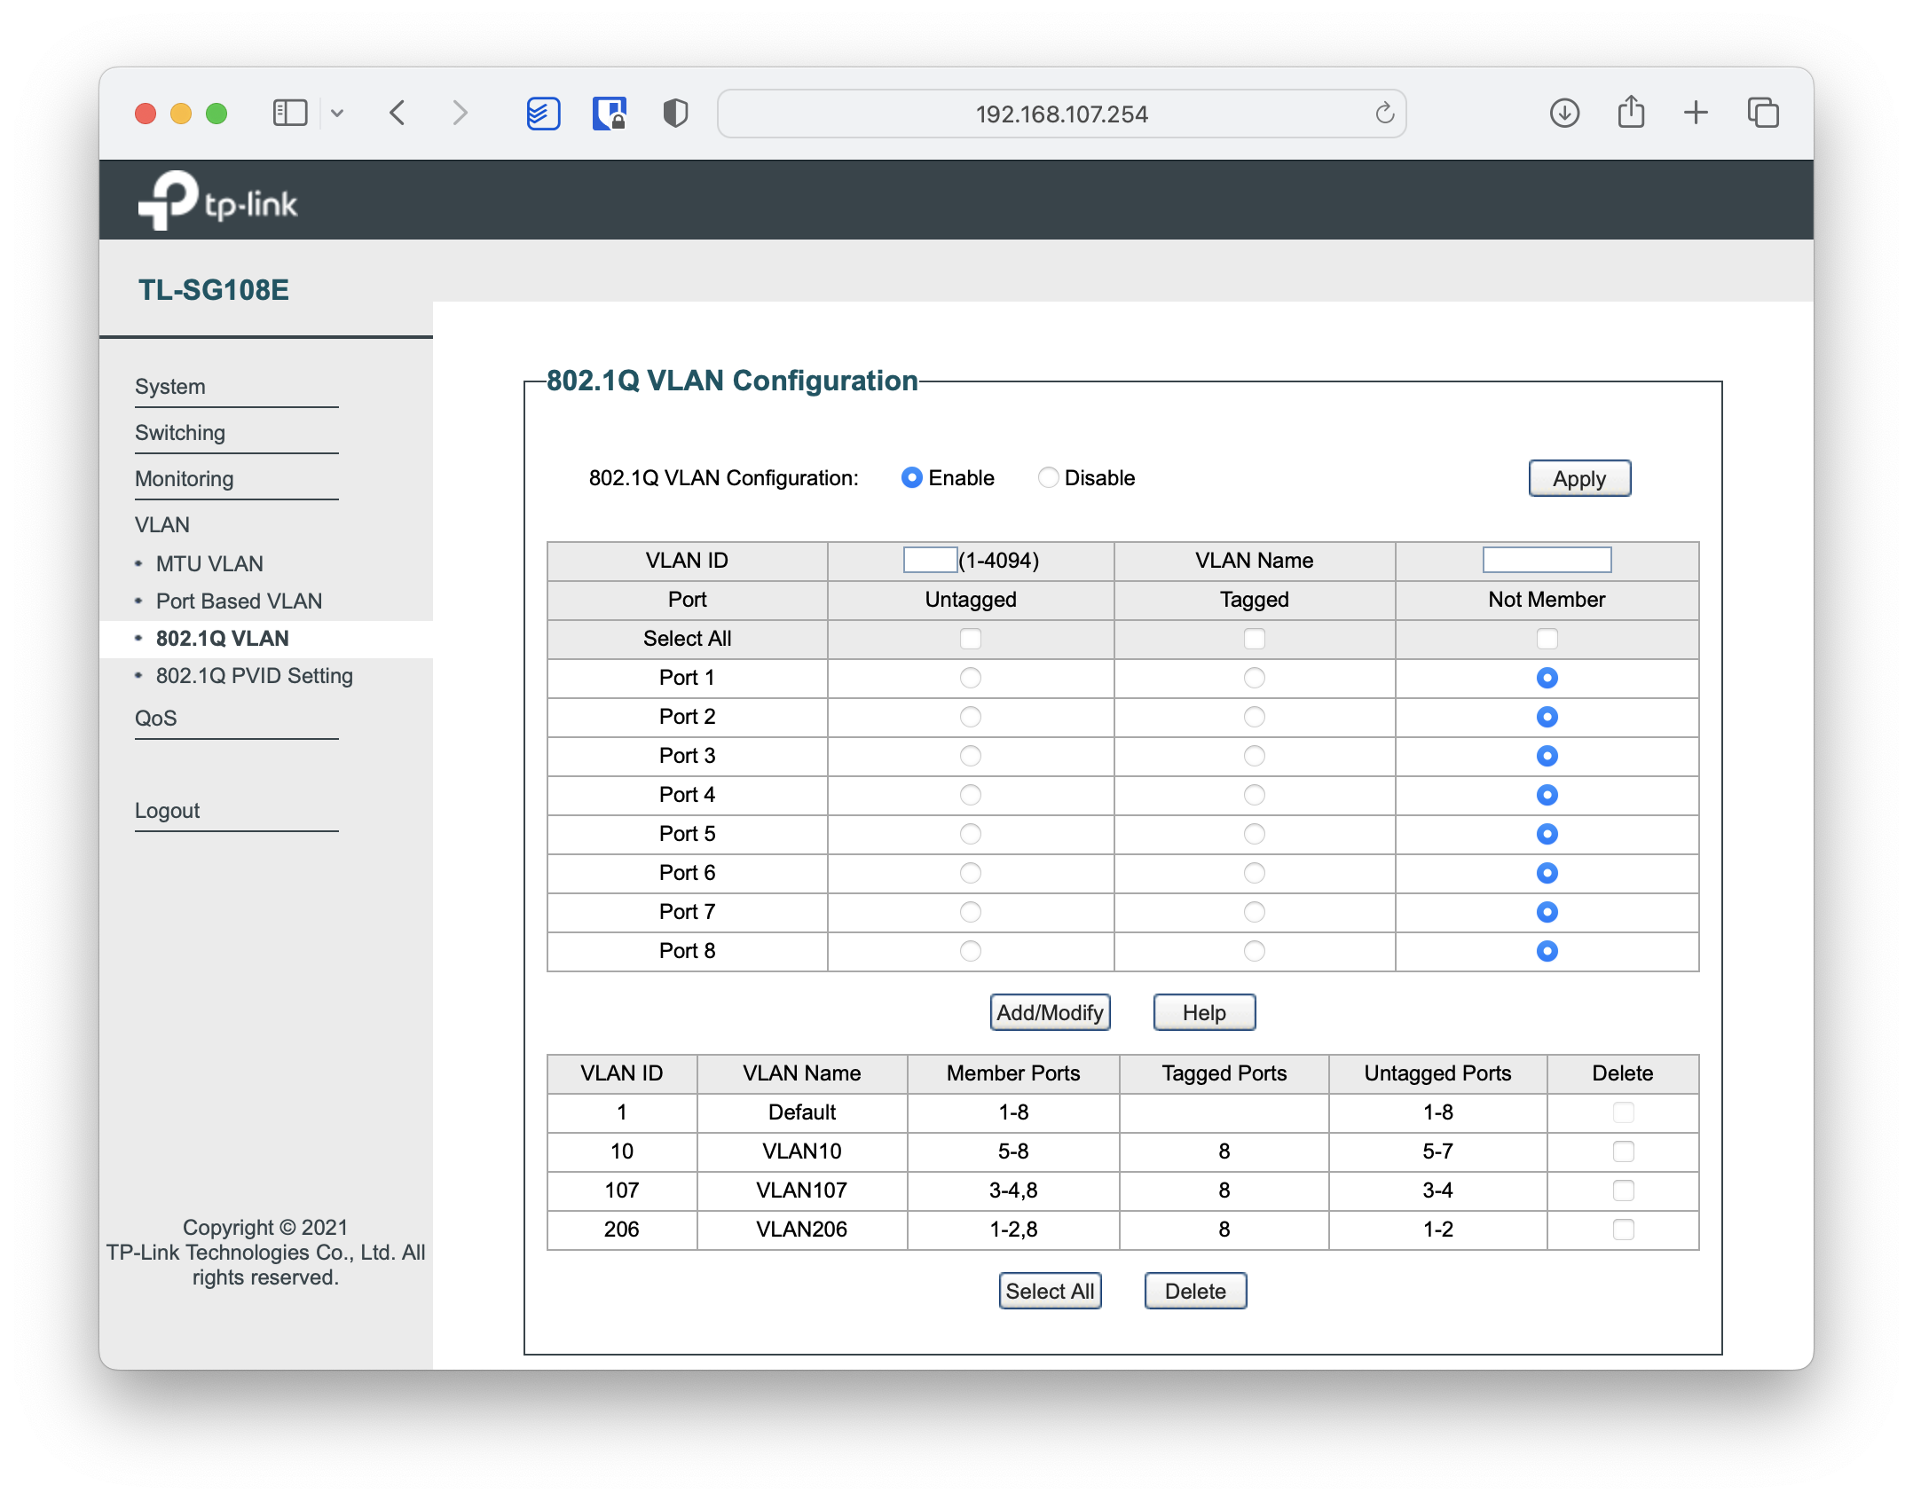Check delete box for VLAN107 row
The image size is (1913, 1501).
(x=1623, y=1191)
